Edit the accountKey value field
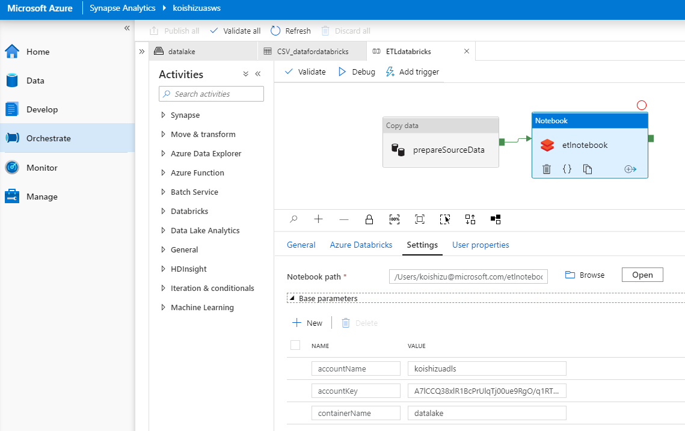The image size is (685, 431). 487,391
